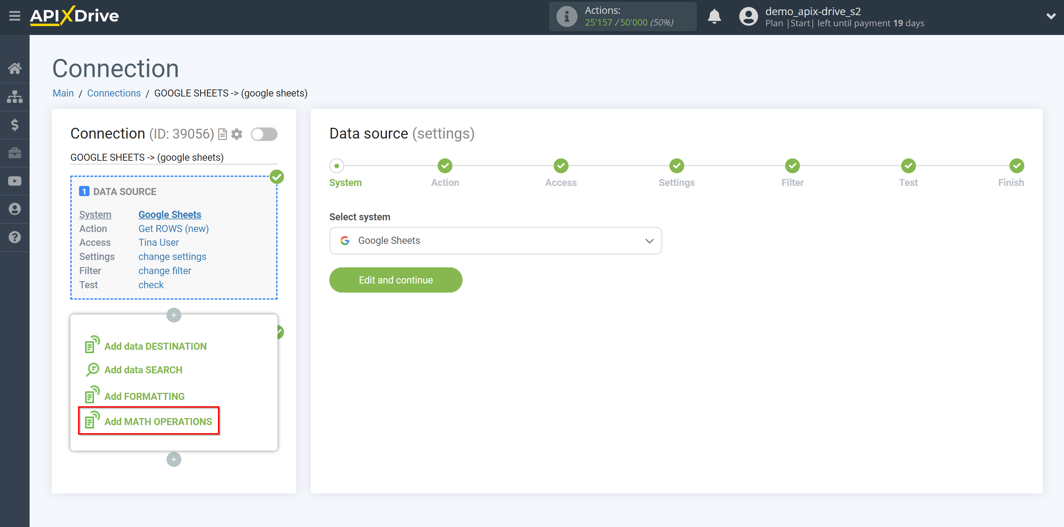Toggle the connection on/off switch

[264, 134]
